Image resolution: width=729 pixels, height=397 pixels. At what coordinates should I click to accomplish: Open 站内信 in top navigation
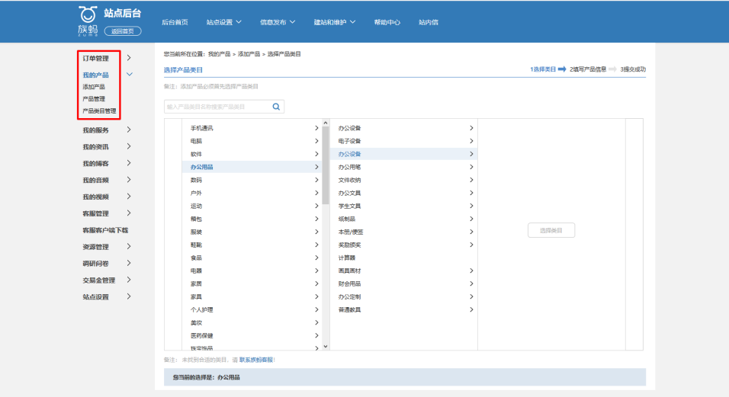tap(429, 22)
